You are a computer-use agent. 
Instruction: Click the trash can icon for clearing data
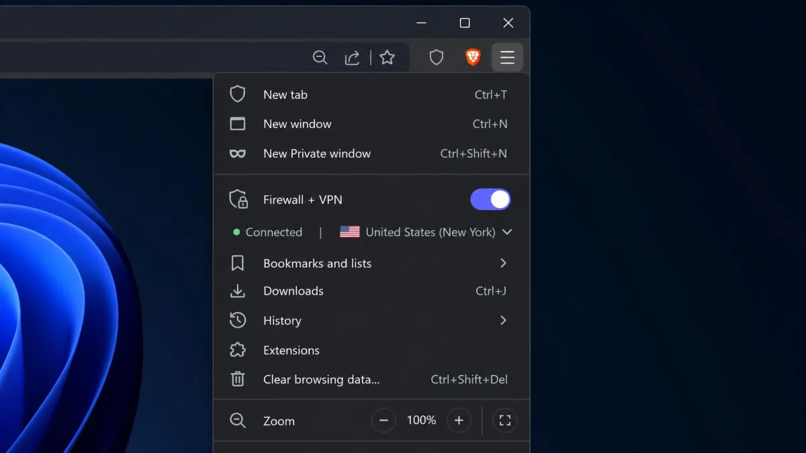coord(238,379)
